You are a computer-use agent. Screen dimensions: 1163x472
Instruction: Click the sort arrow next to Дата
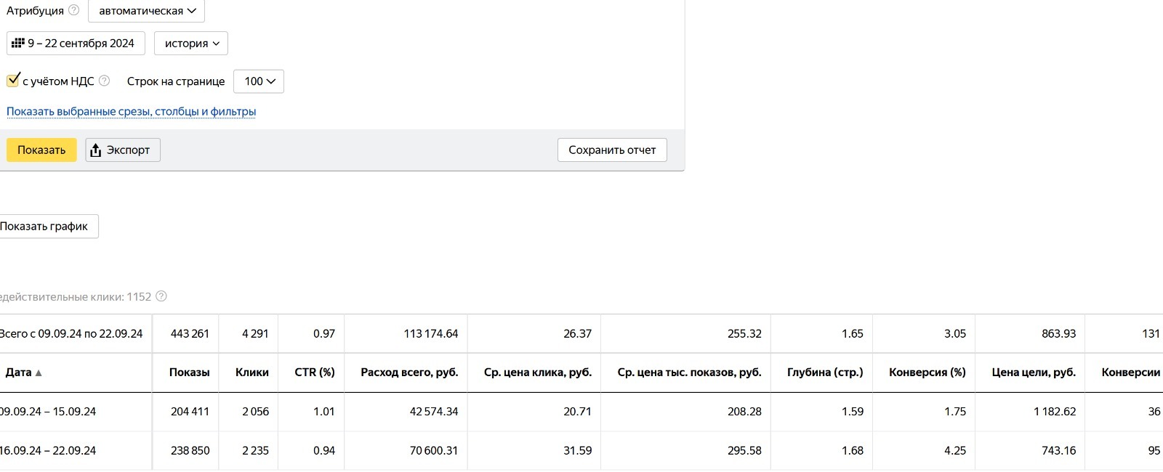[39, 373]
